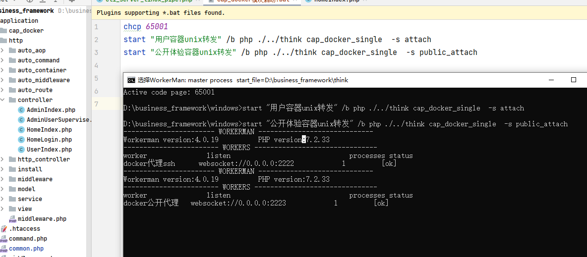Click 'websocket://0.0.0.0:2222' in console
Screen dimensions: 587x257
coord(246,163)
